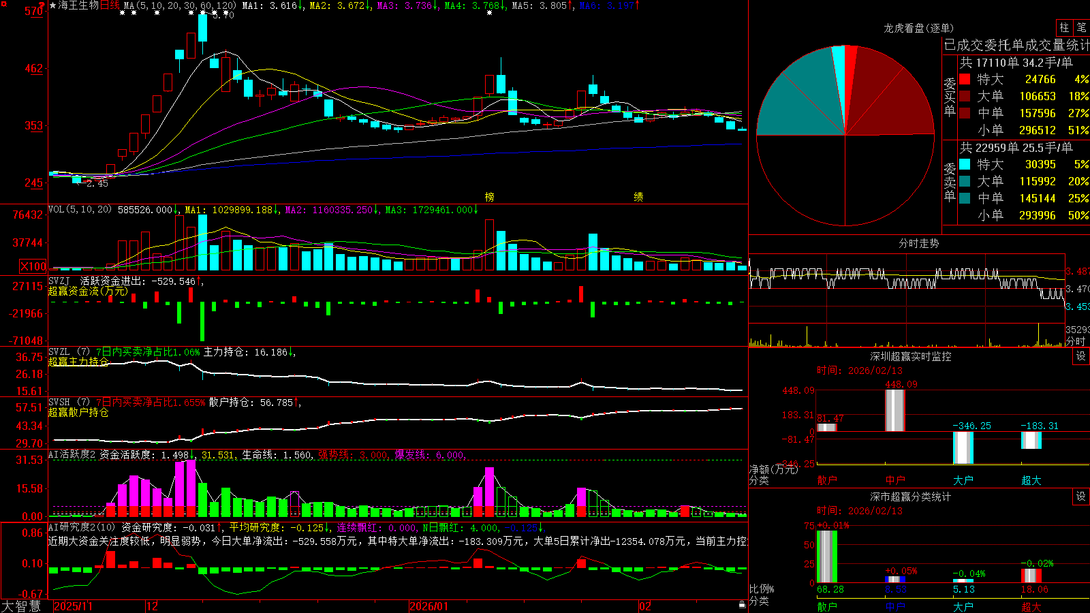Click the SVZL (7) indicator name
This screenshot has height=613, width=1090.
click(x=69, y=352)
